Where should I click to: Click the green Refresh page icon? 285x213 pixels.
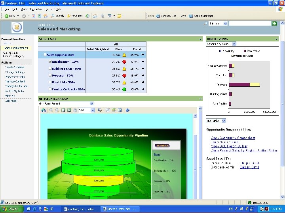point(40,16)
